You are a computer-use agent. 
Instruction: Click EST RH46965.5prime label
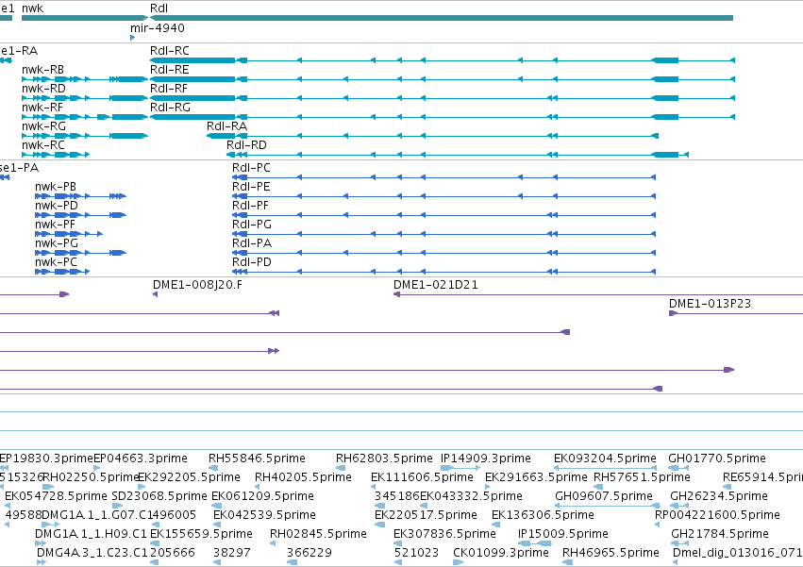tap(611, 553)
